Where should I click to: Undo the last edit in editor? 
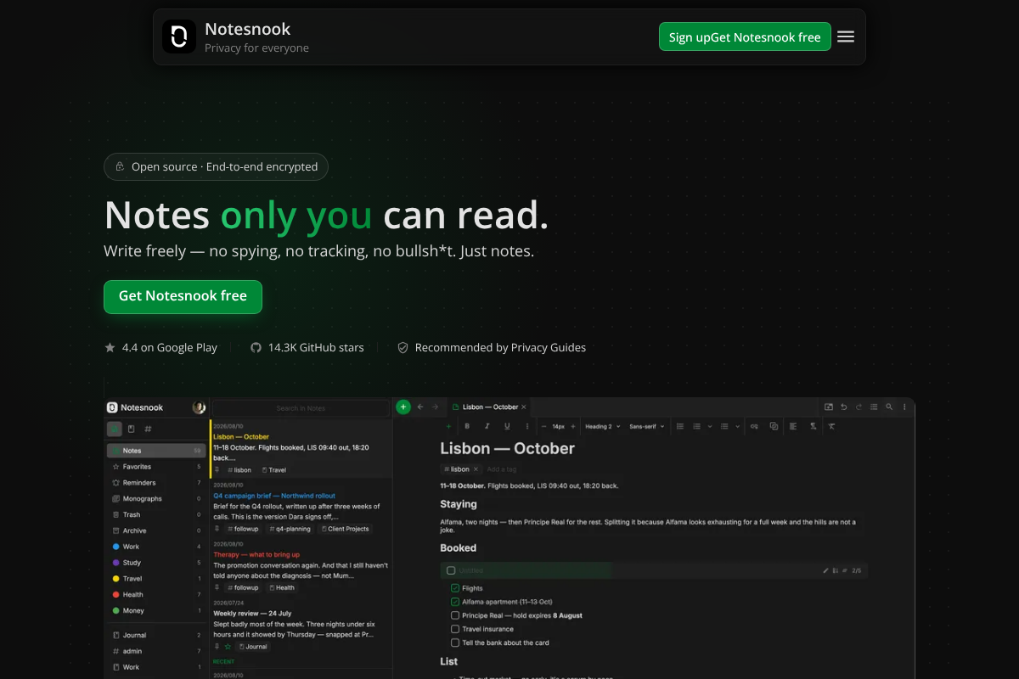[843, 407]
